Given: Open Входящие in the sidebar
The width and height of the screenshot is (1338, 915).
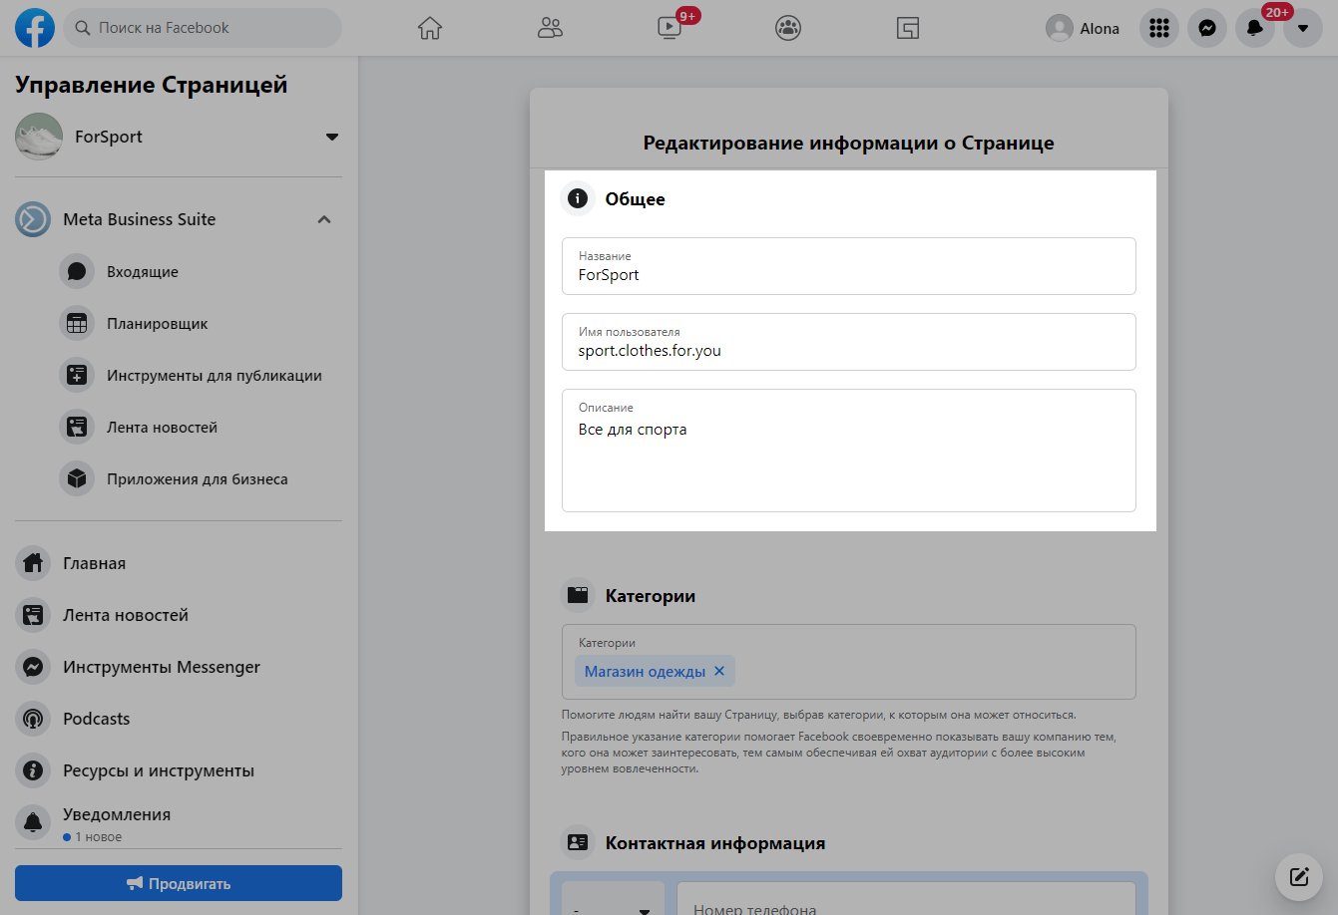Looking at the screenshot, I should [143, 272].
